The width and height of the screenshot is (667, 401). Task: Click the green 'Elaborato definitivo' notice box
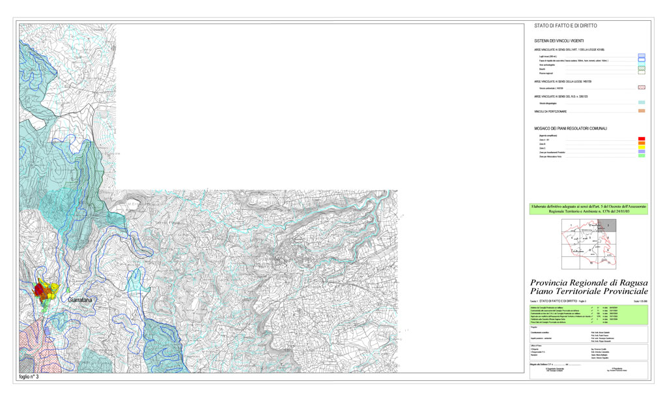pyautogui.click(x=589, y=209)
